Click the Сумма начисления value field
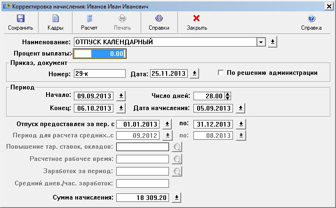This screenshot has width=336, height=208. point(142,197)
